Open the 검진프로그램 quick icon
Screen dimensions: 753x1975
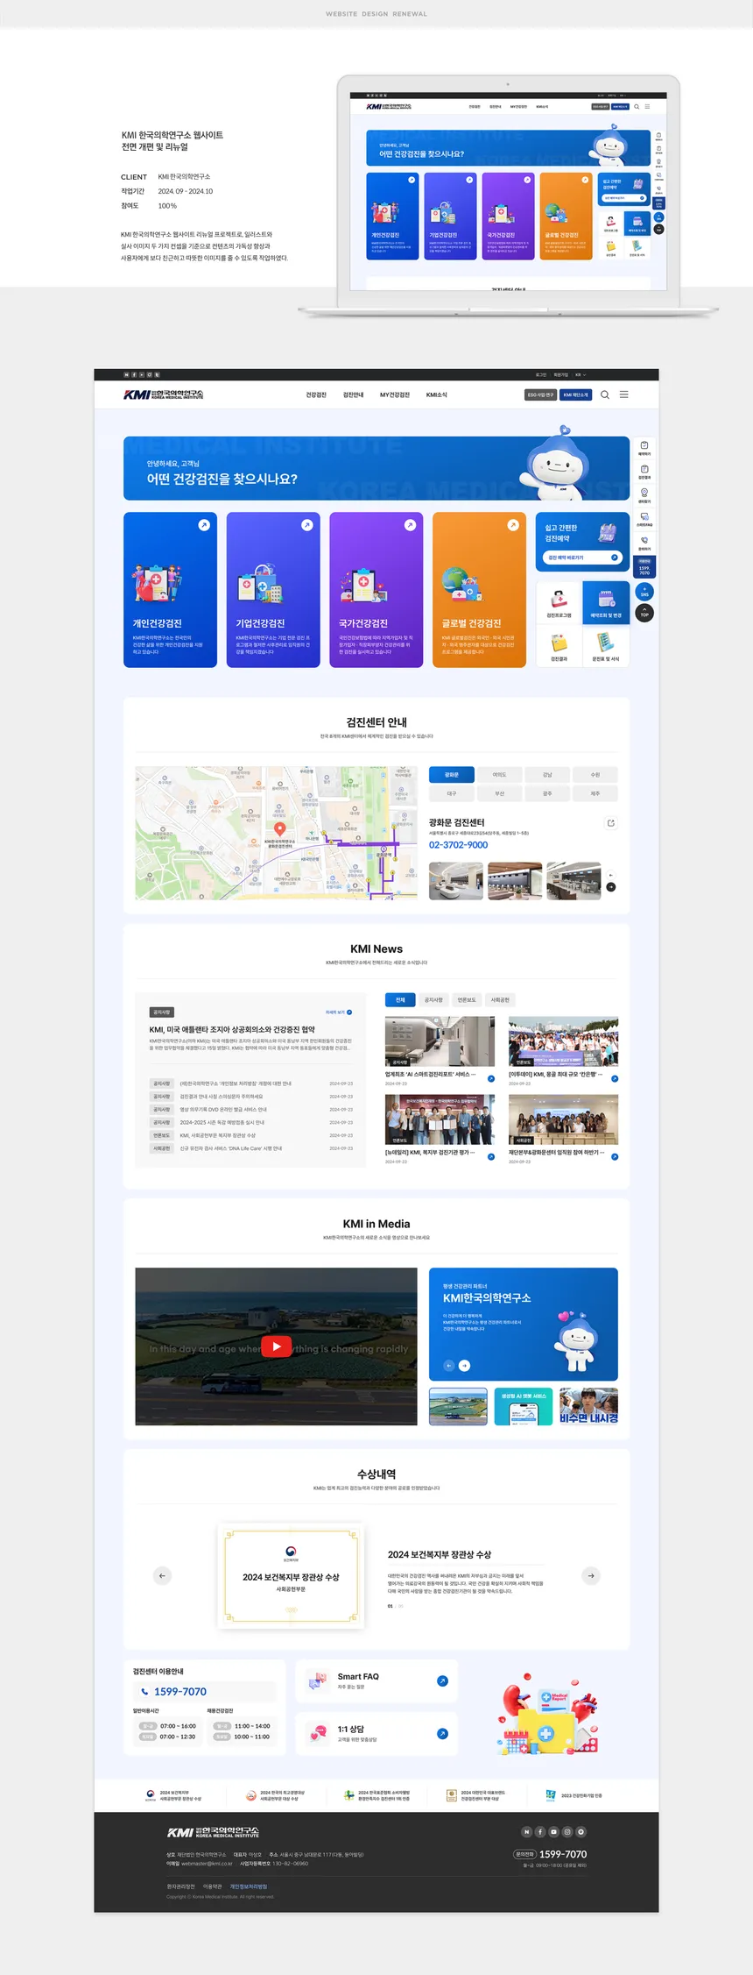point(559,603)
